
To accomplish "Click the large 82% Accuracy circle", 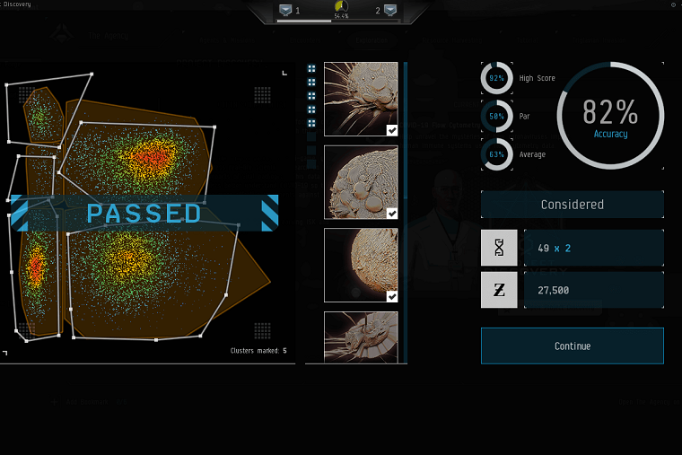I will pyautogui.click(x=610, y=115).
